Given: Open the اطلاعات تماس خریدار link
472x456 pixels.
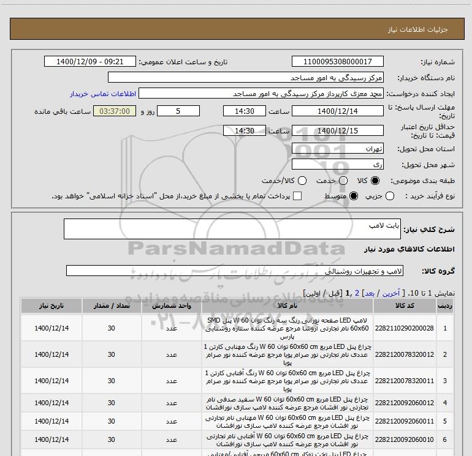Looking at the screenshot, I should click(x=103, y=94).
